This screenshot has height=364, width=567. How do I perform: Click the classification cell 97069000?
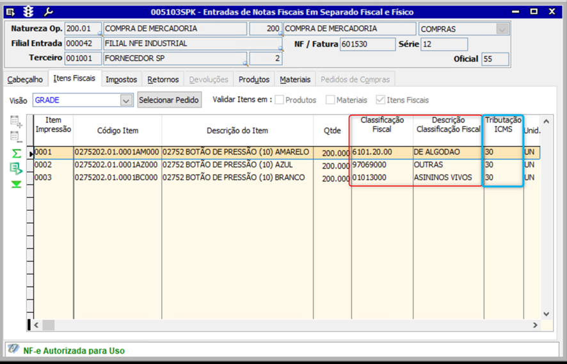[382, 165]
